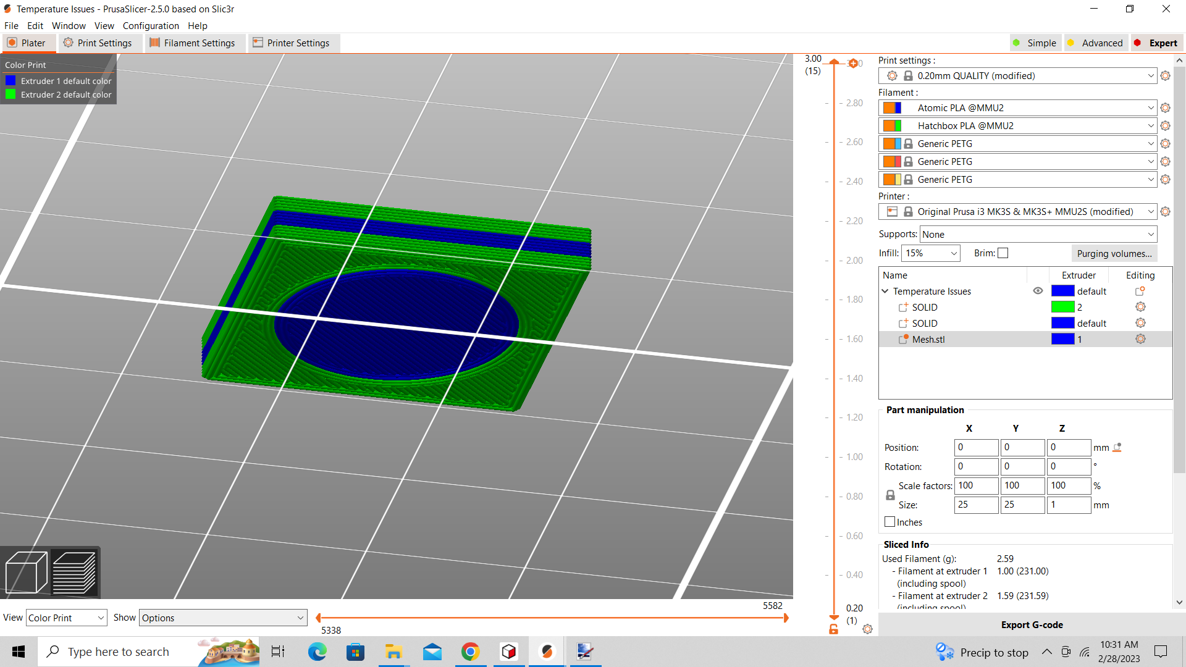The width and height of the screenshot is (1186, 667).
Task: Switch to the Filament Settings tab
Action: click(195, 43)
